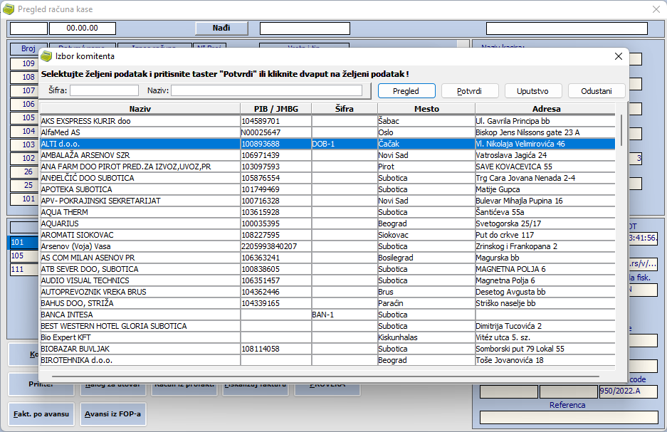Sort by the Naziv column header
667x432 pixels.
pyautogui.click(x=140, y=109)
